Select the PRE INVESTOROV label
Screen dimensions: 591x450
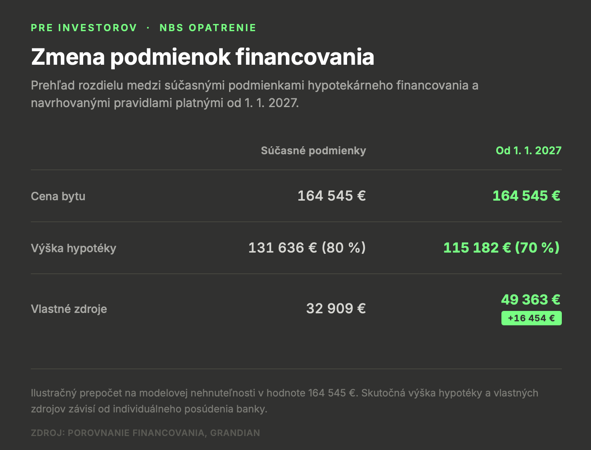coord(84,28)
